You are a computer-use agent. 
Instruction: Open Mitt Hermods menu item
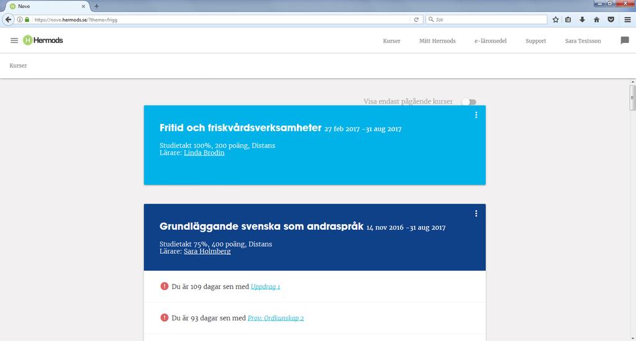tap(437, 41)
